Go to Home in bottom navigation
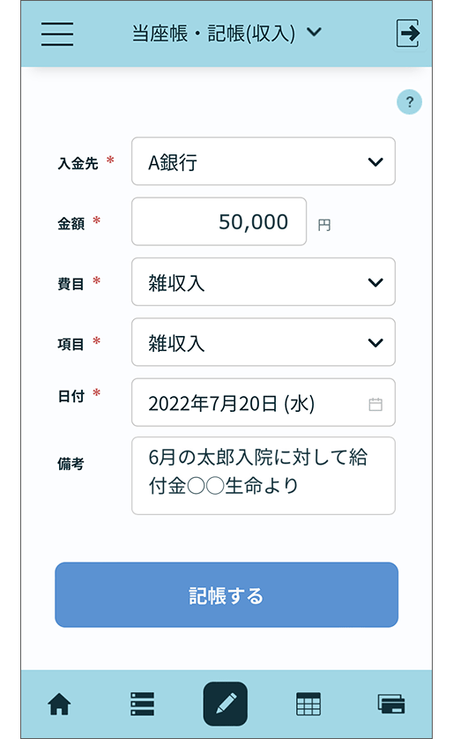The image size is (453, 739). click(59, 704)
